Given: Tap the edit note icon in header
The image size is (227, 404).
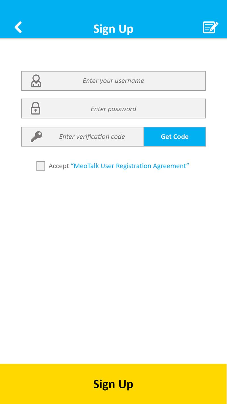Looking at the screenshot, I should pos(210,27).
